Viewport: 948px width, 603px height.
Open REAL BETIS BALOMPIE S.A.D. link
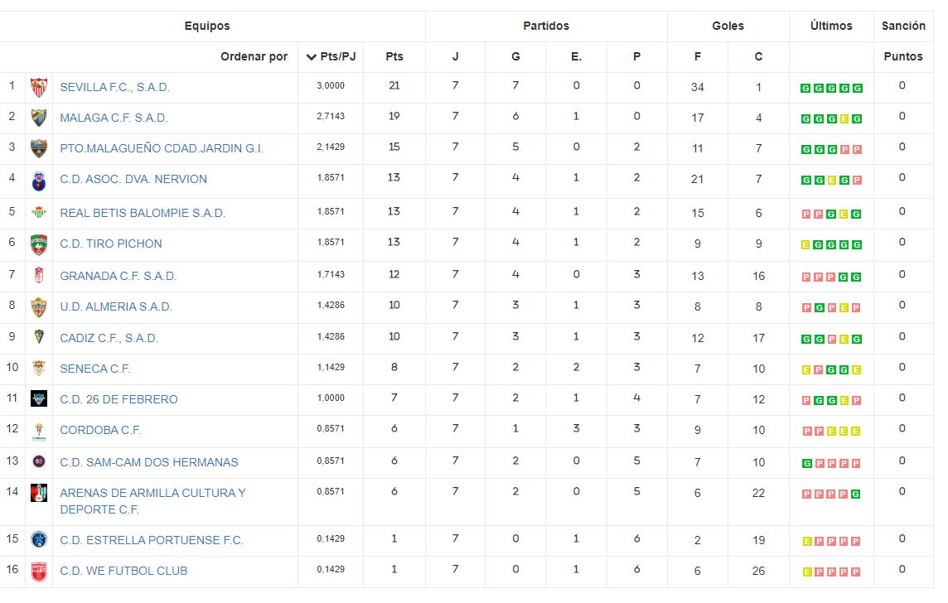[x=142, y=213]
